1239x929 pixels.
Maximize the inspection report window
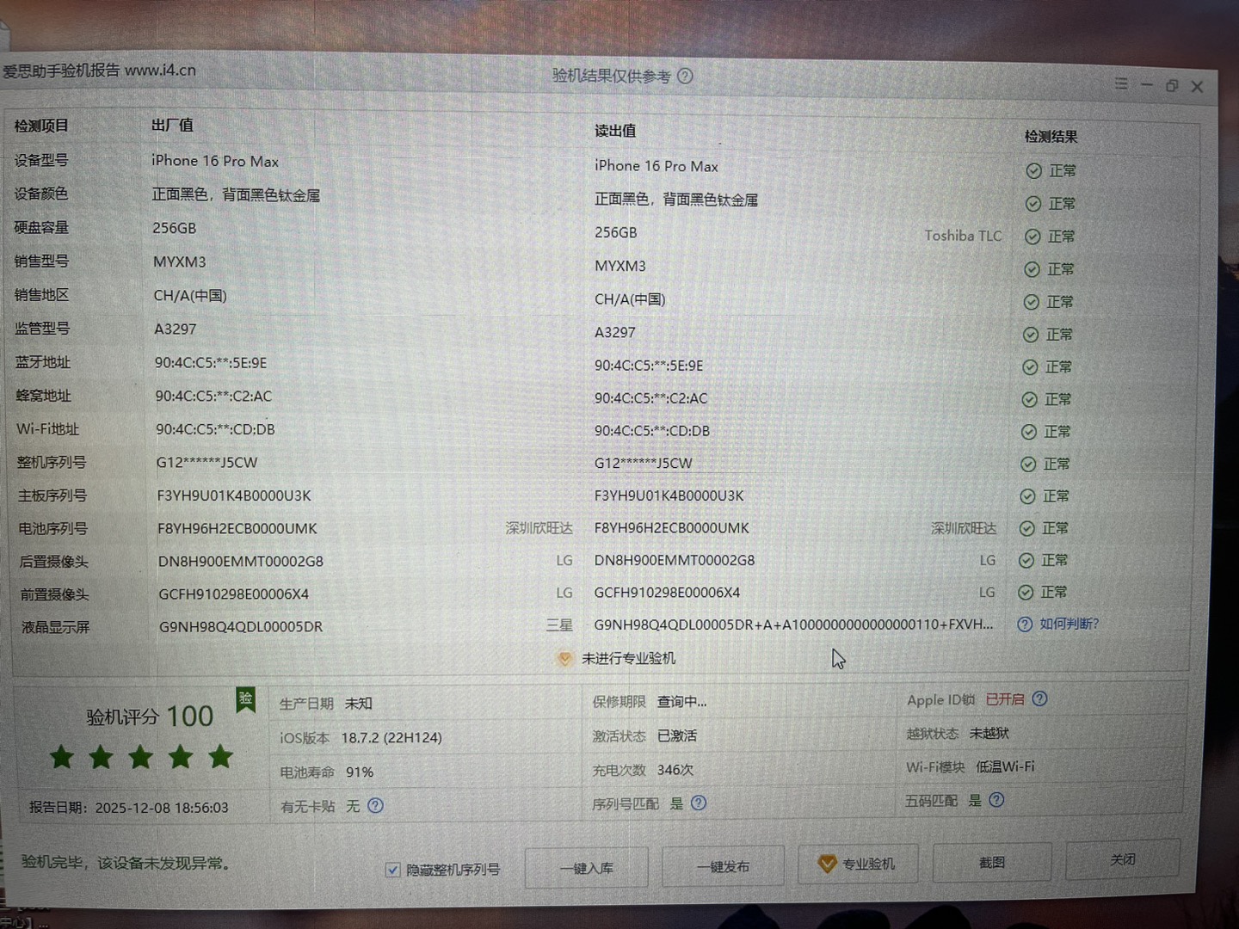(1171, 85)
